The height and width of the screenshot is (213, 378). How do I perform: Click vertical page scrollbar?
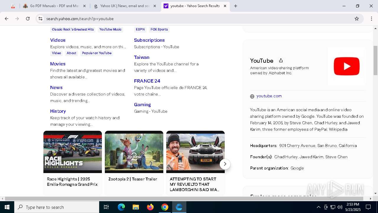coord(375,61)
